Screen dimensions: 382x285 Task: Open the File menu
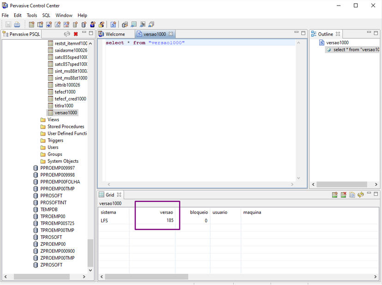pyautogui.click(x=5, y=15)
